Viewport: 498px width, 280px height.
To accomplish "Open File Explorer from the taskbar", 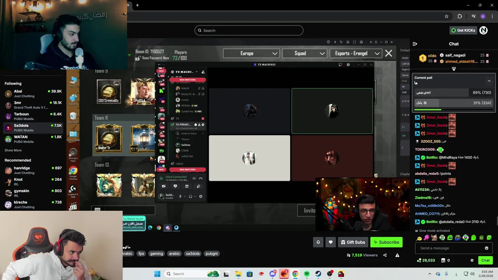I will 238,274.
